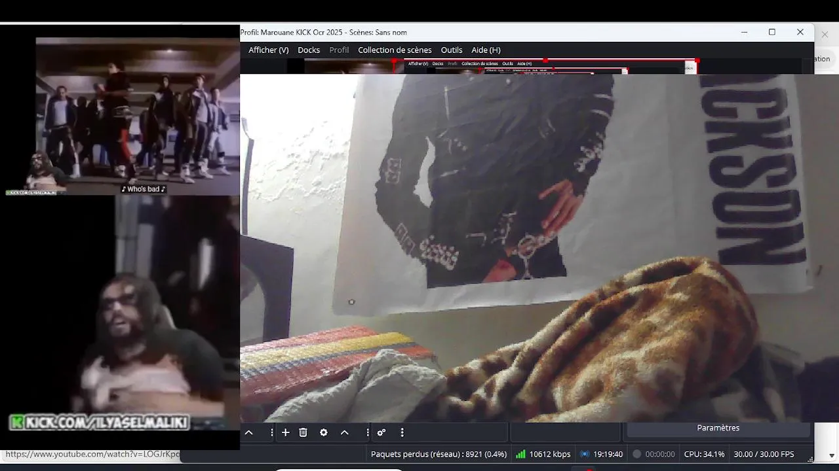The width and height of the screenshot is (839, 471).
Task: Open source properties with the single gear icon
Action: pos(323,432)
